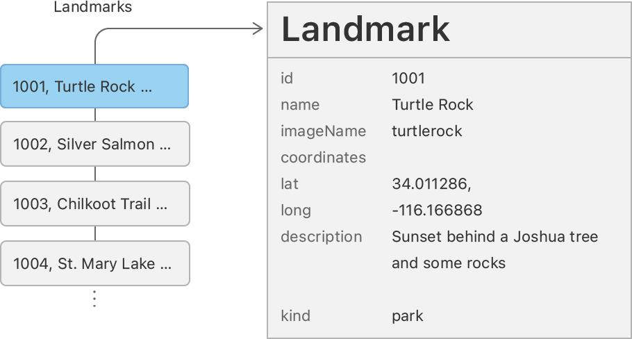Click the kind value park
Image resolution: width=632 pixels, height=339 pixels.
407,316
